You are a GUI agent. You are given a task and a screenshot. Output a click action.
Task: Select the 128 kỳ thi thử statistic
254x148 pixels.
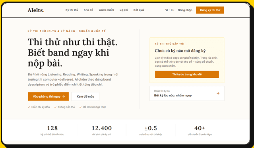coord(52,131)
